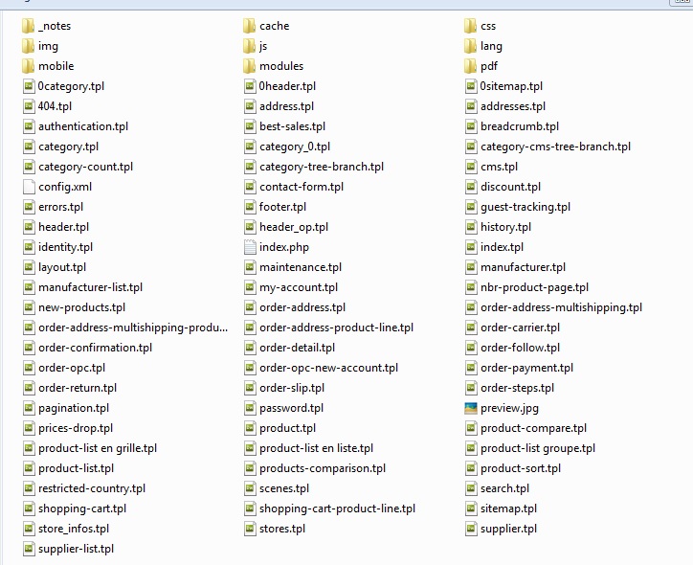Select the preview.jpg image icon
693x565 pixels.
[x=471, y=408]
